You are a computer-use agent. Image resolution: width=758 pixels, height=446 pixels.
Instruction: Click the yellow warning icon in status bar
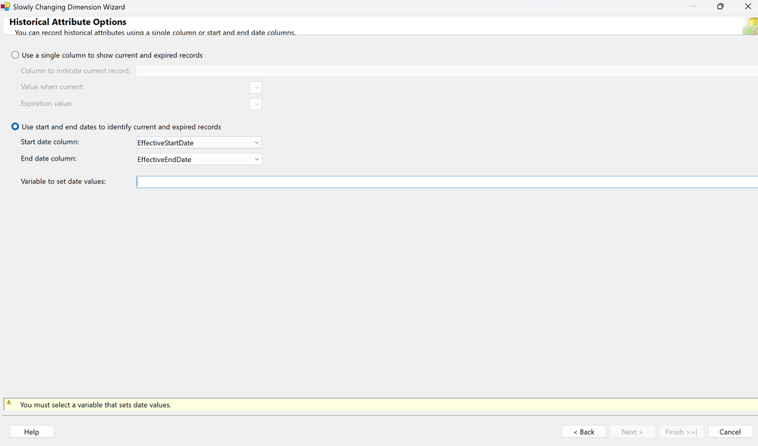(x=8, y=403)
